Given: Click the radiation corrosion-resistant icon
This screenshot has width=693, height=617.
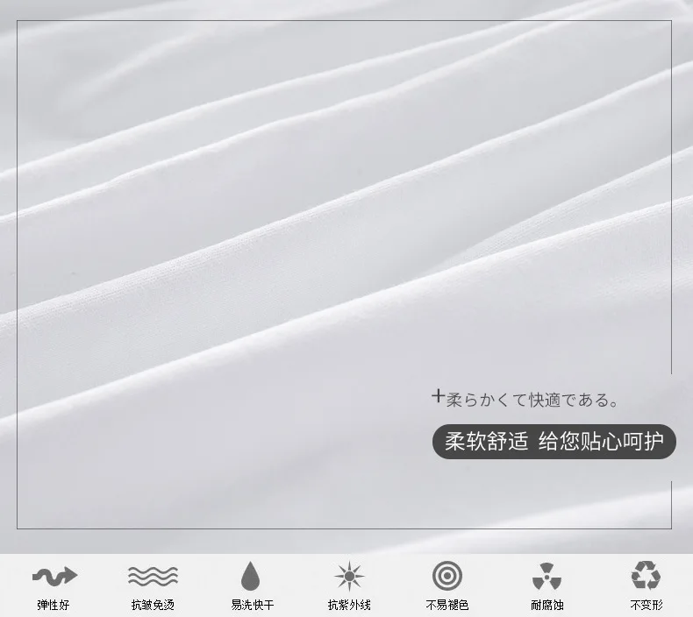Looking at the screenshot, I should pyautogui.click(x=547, y=576).
